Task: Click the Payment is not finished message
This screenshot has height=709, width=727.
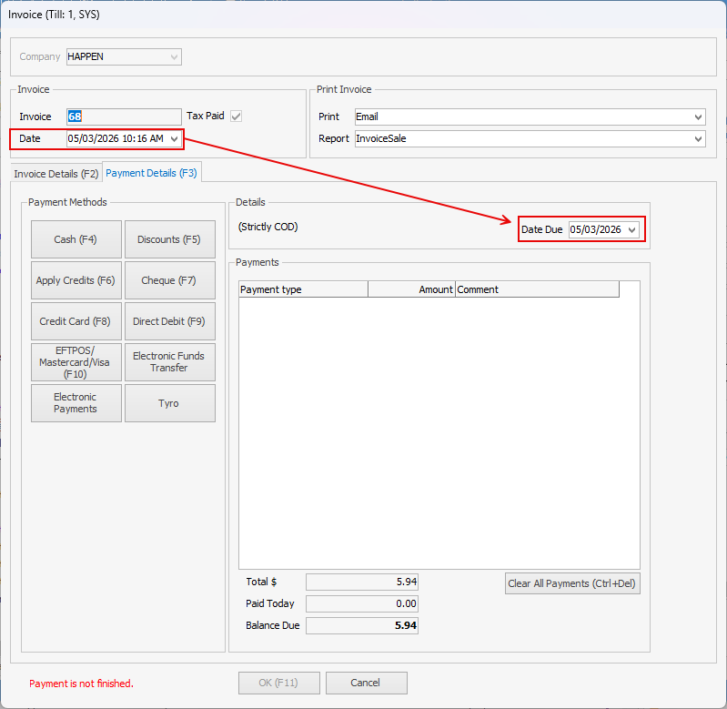Action: point(81,684)
